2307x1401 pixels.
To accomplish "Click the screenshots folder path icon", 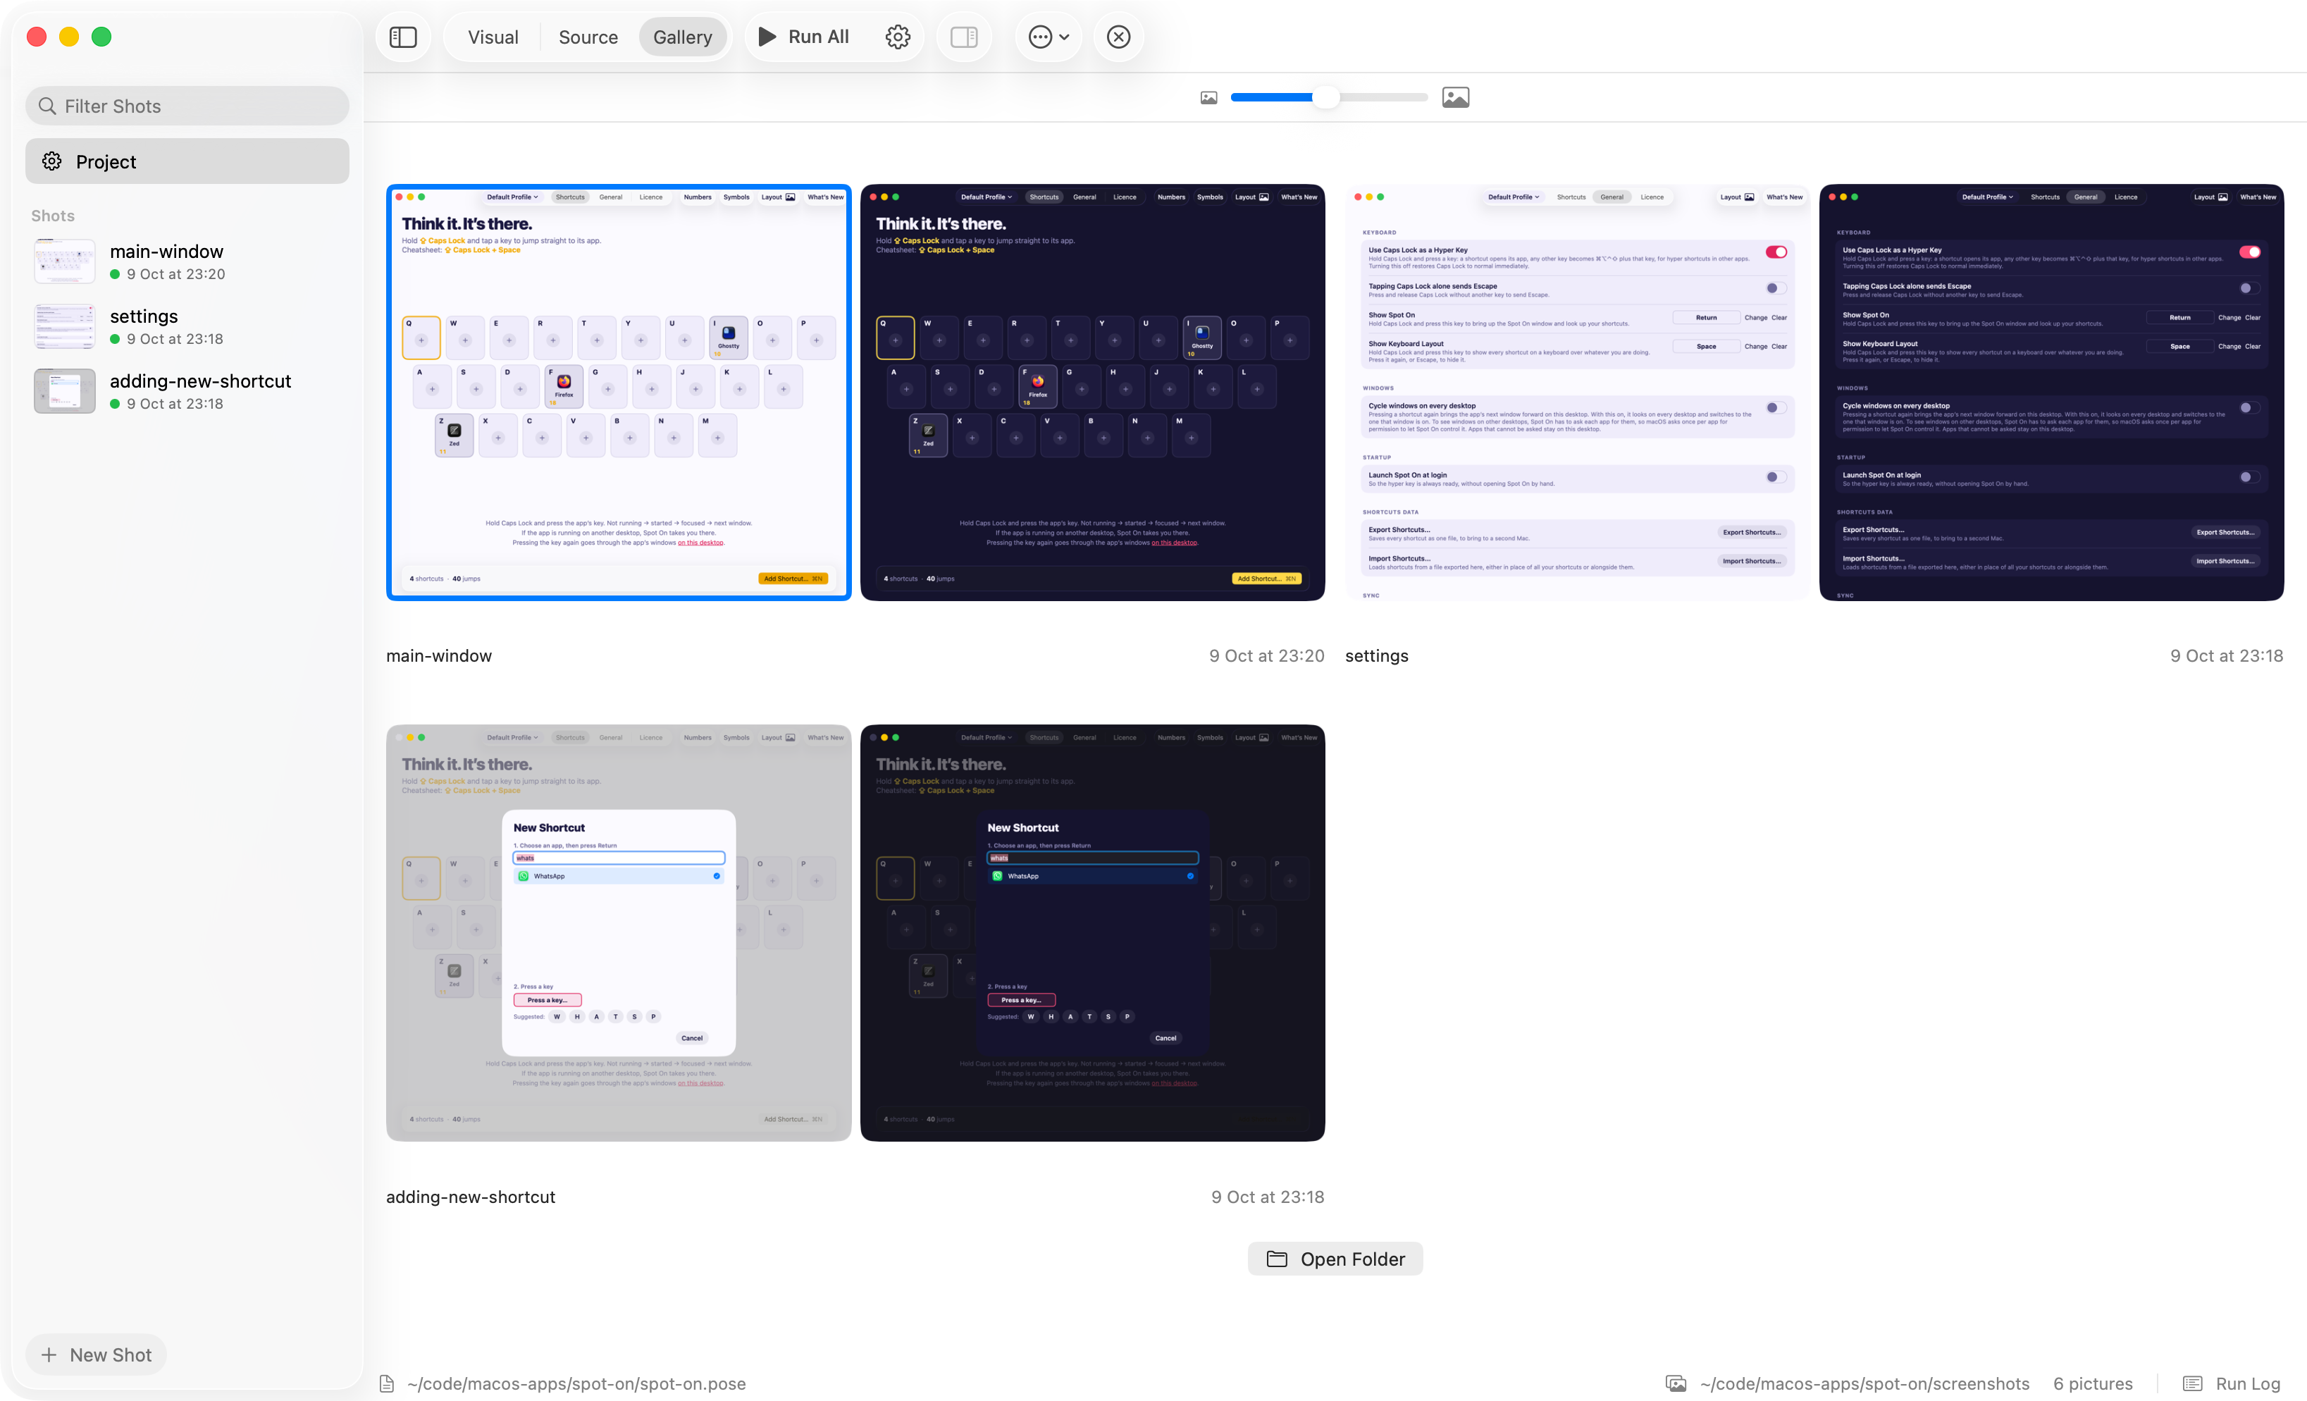I will (x=1675, y=1383).
